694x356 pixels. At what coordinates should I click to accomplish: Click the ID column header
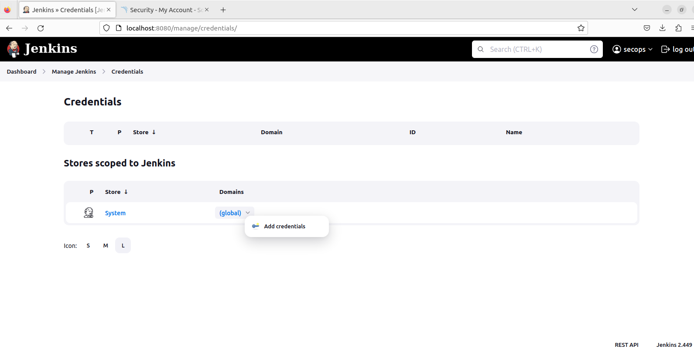413,132
